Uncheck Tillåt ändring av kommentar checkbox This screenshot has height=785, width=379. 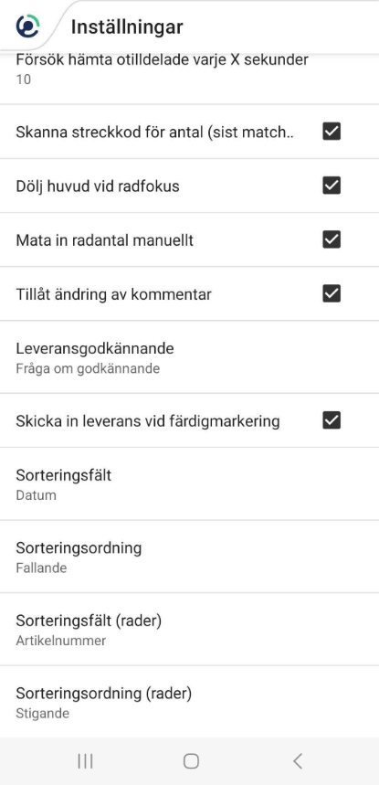(332, 294)
